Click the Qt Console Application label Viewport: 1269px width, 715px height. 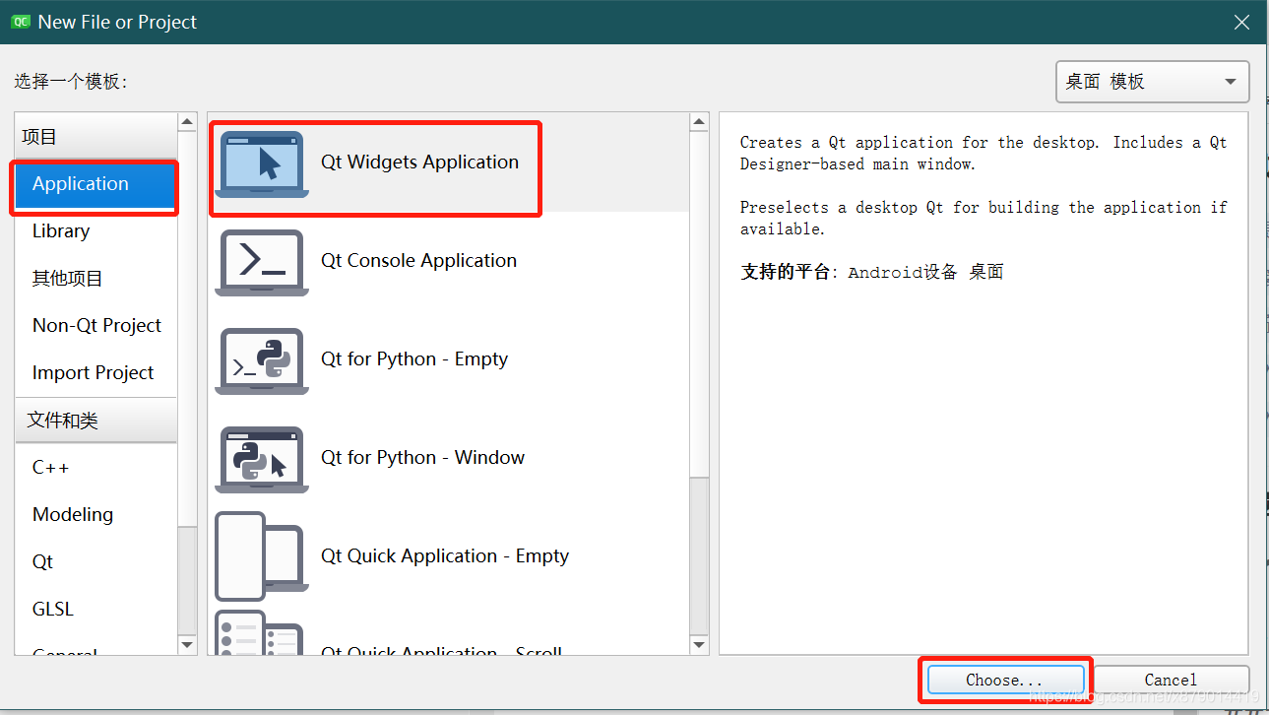tap(418, 261)
